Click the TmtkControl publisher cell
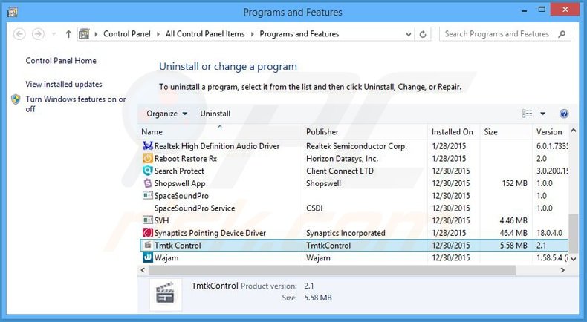Viewport: 587px width, 322px height. click(x=328, y=246)
